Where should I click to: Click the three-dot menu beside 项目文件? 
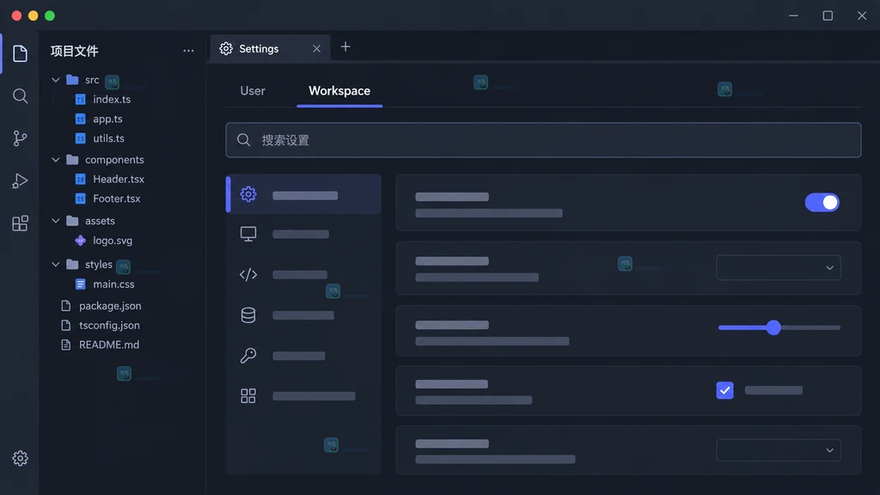click(188, 51)
